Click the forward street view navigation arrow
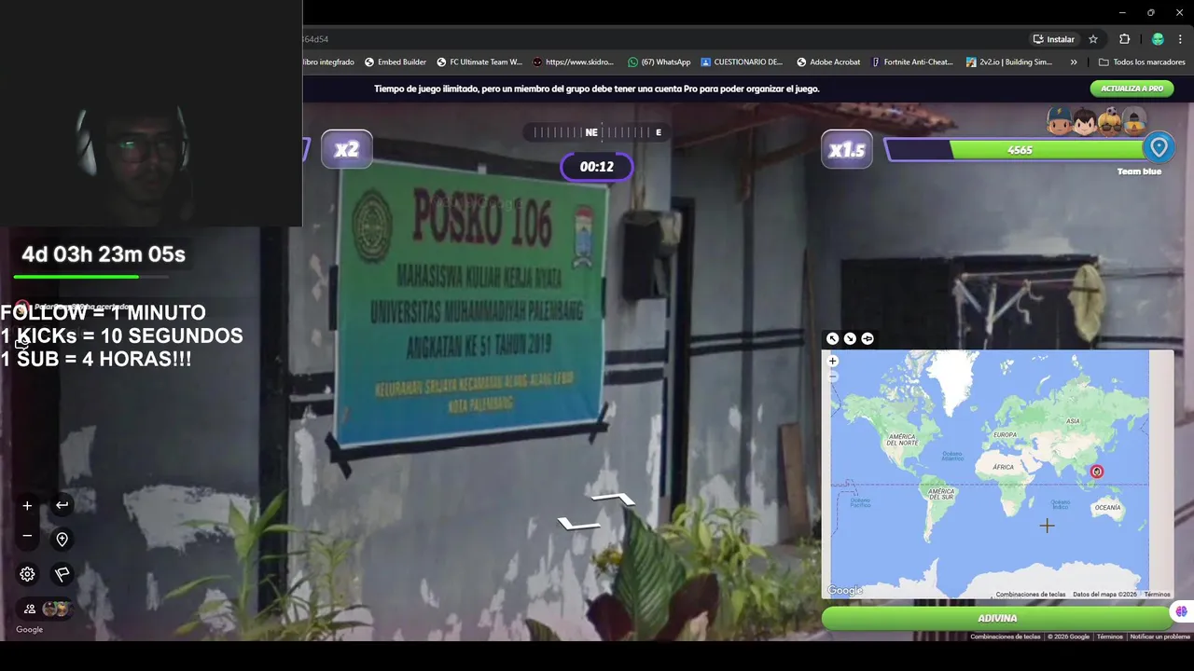This screenshot has width=1194, height=671. coord(613,500)
